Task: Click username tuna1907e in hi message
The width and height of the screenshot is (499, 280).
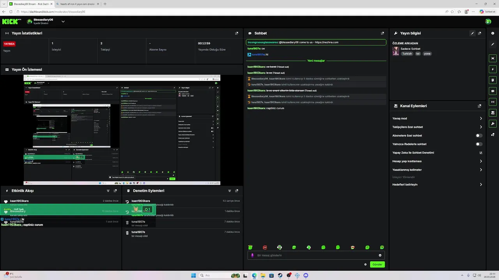Action: (x=259, y=54)
